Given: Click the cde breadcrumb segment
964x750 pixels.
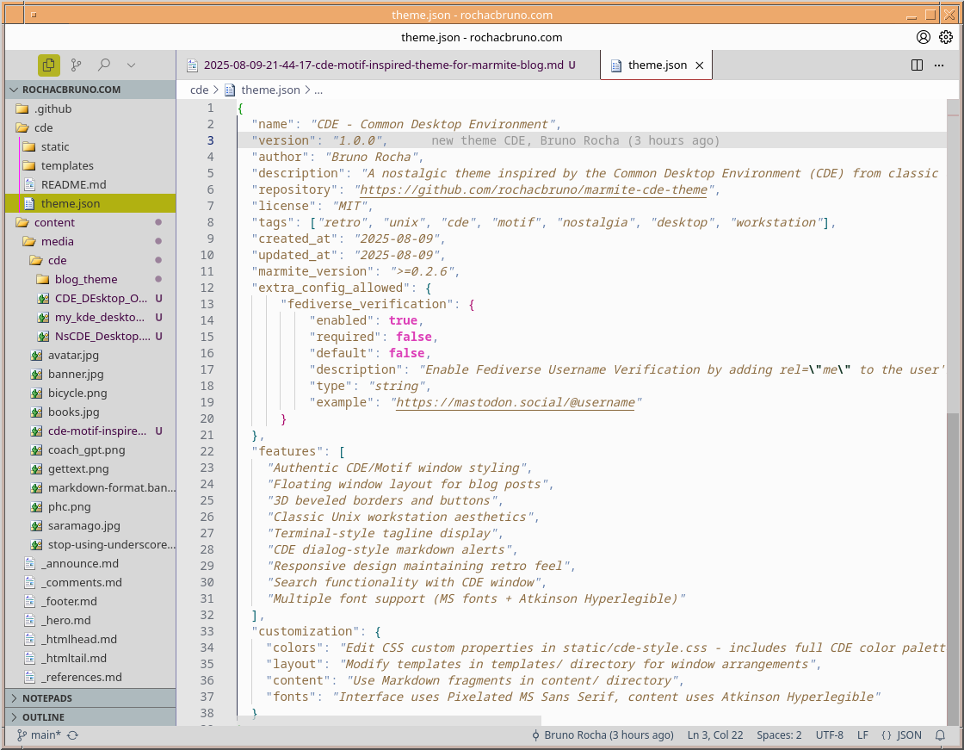Looking at the screenshot, I should pos(199,90).
